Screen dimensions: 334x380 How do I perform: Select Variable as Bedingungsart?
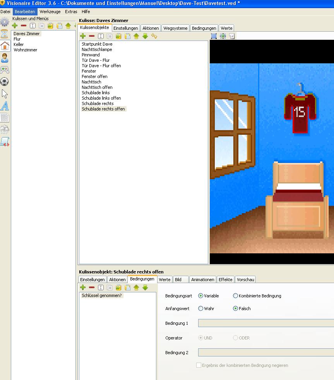coord(200,296)
